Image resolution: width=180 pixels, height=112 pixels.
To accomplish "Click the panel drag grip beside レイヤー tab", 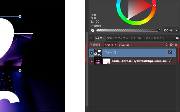I will (91, 38).
